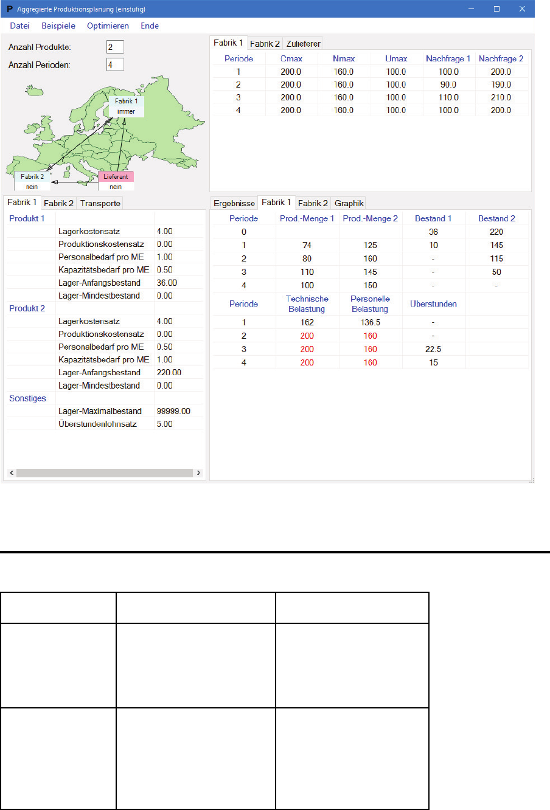The width and height of the screenshot is (550, 810).
Task: Open the Ergebnisse results tab
Action: point(234,203)
